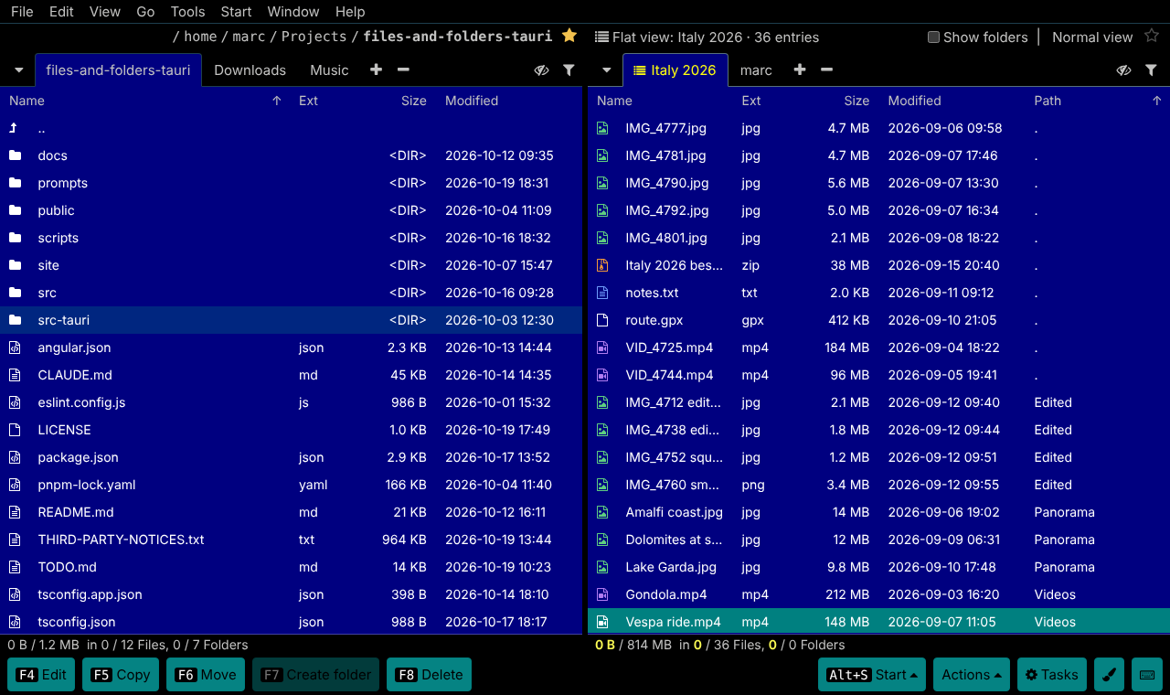Select the src-tauri folder row
The height and width of the screenshot is (695, 1170).
(292, 320)
